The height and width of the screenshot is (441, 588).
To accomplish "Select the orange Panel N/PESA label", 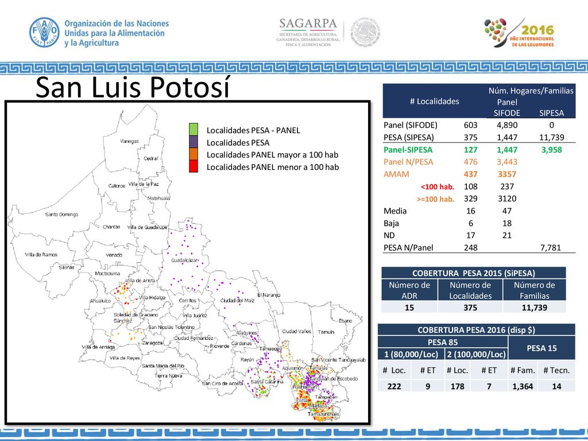I will pos(408,162).
